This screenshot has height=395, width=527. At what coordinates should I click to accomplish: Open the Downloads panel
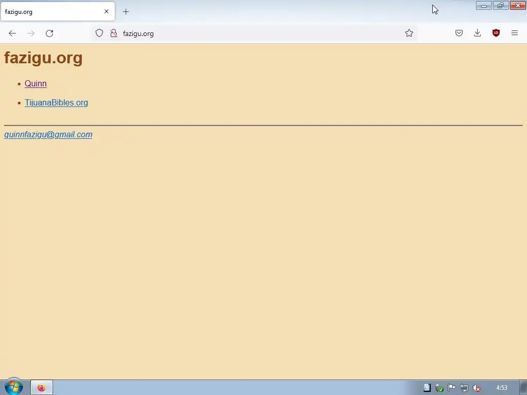pyautogui.click(x=477, y=33)
